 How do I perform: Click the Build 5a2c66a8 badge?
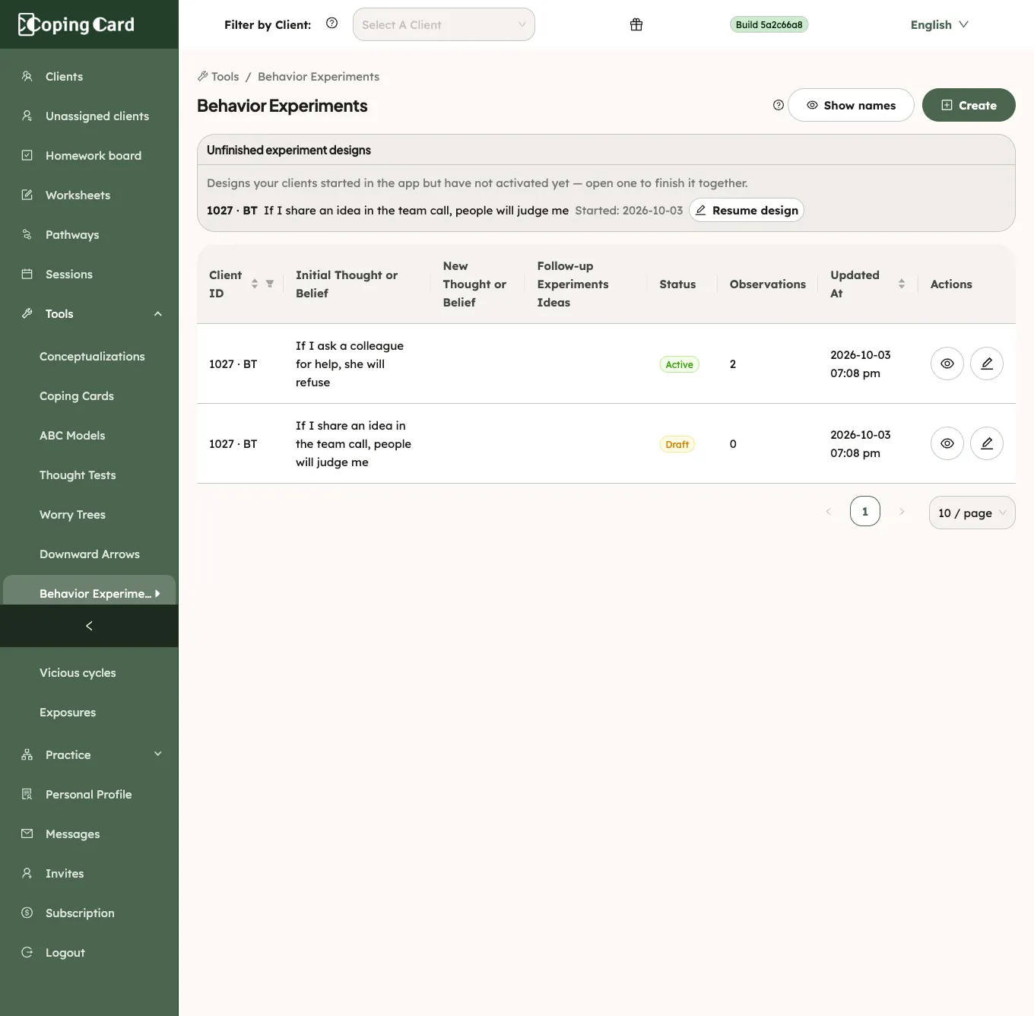click(769, 24)
